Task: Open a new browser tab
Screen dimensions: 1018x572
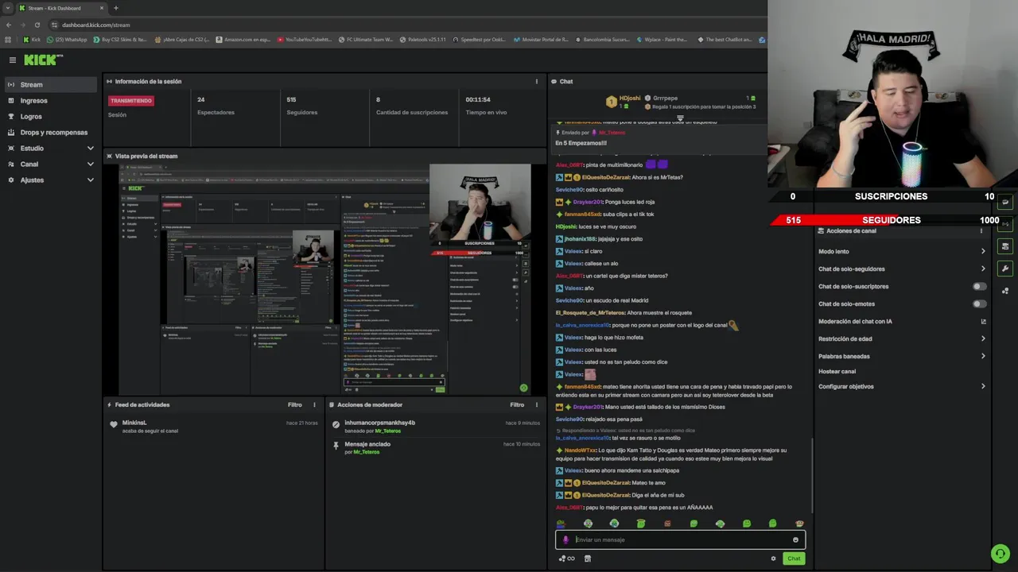Action: [115, 8]
